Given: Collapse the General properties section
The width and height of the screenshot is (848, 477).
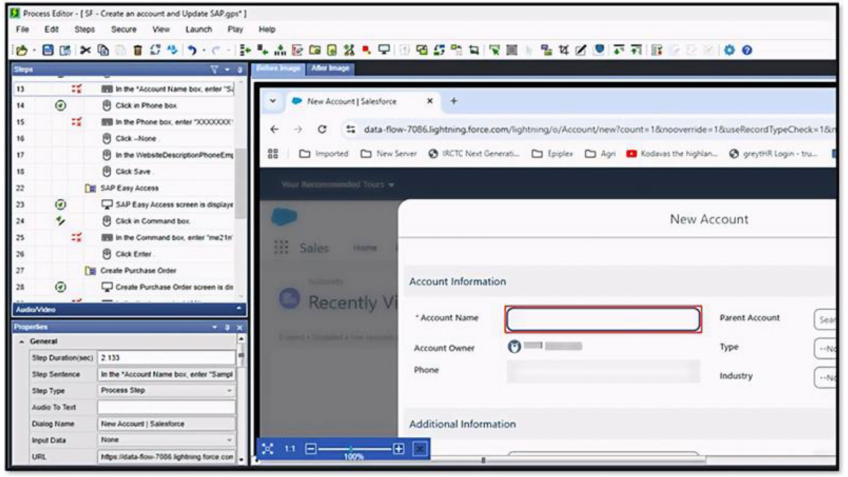Looking at the screenshot, I should (x=21, y=341).
